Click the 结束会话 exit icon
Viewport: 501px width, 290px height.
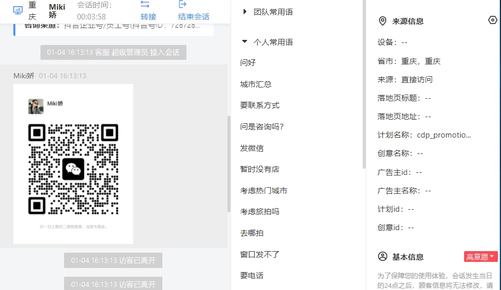(x=182, y=4)
